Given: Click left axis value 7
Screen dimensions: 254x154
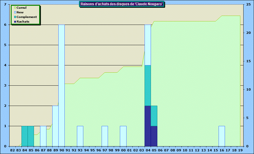Looking at the screenshot, I should click(6, 5).
